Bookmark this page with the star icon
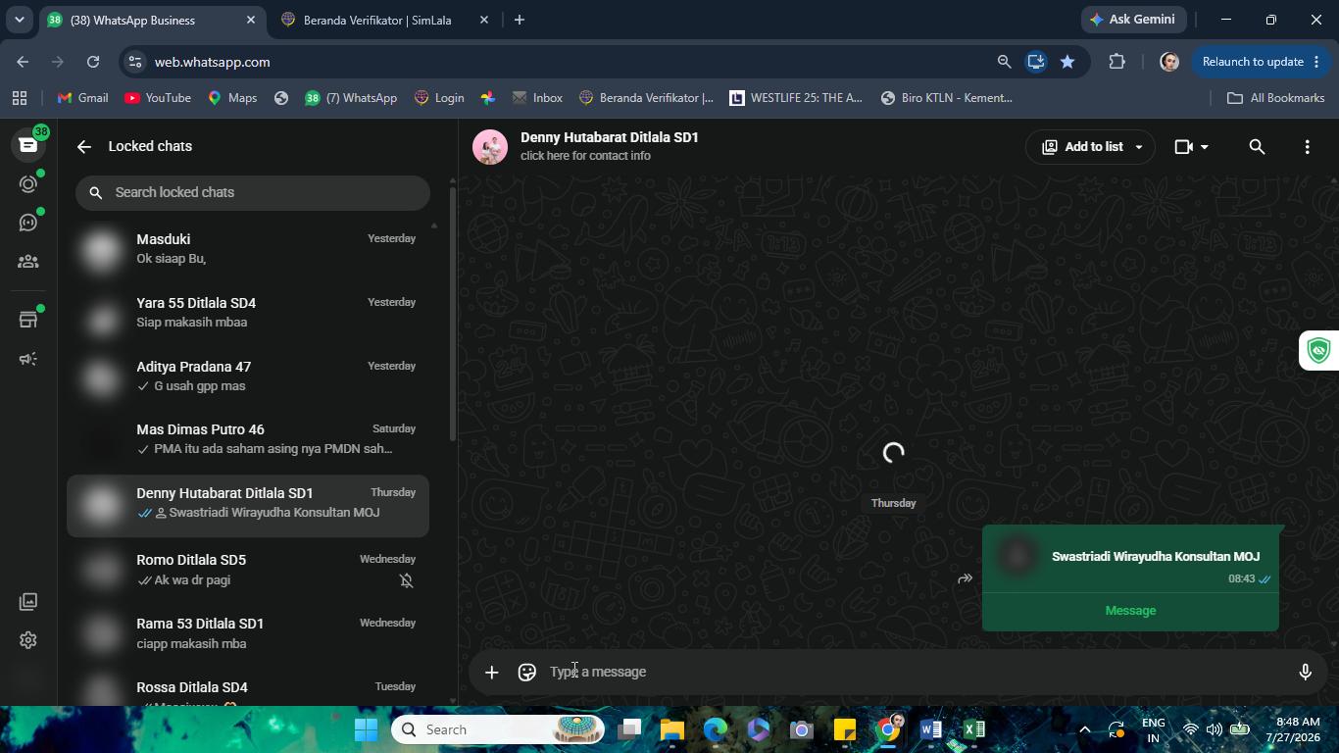The height and width of the screenshot is (753, 1339). 1067,62
